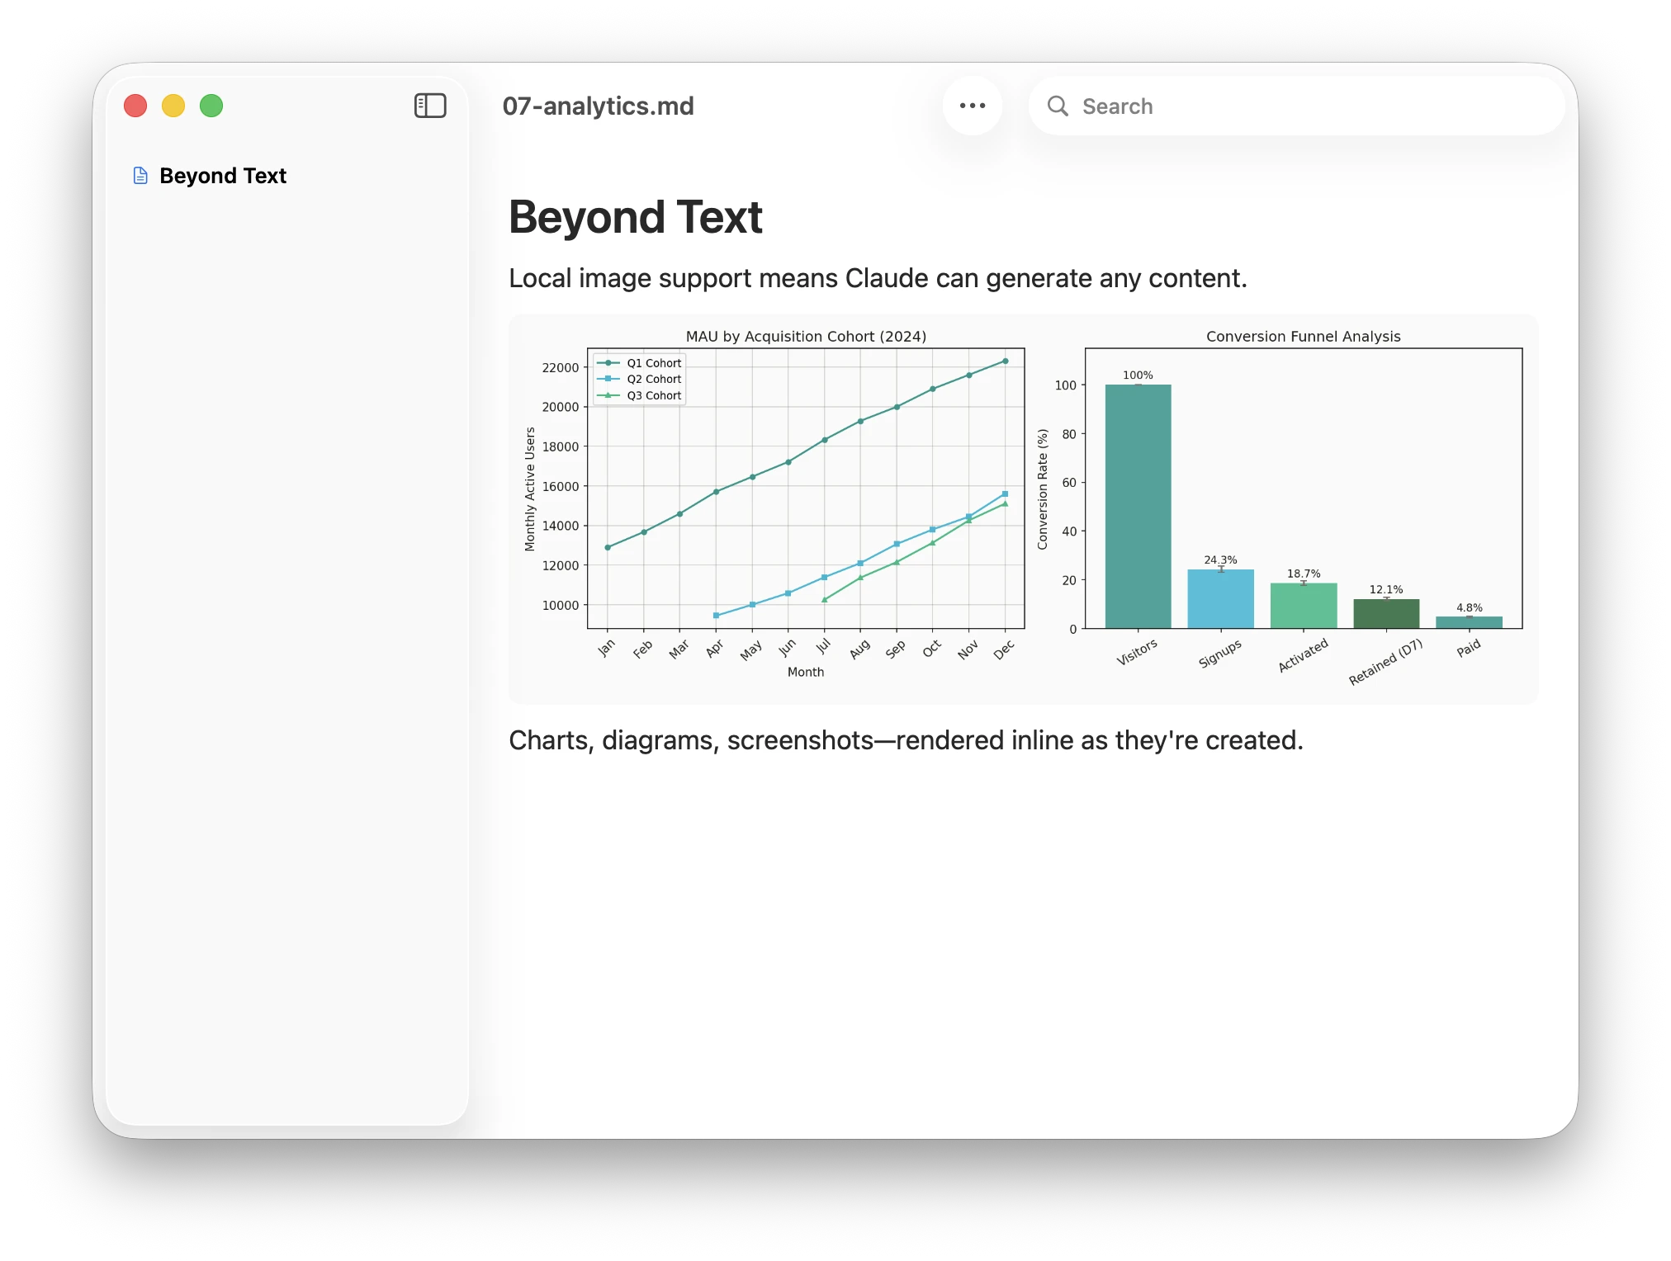1671x1261 pixels.
Task: Click the green fullscreen window button
Action: (x=211, y=106)
